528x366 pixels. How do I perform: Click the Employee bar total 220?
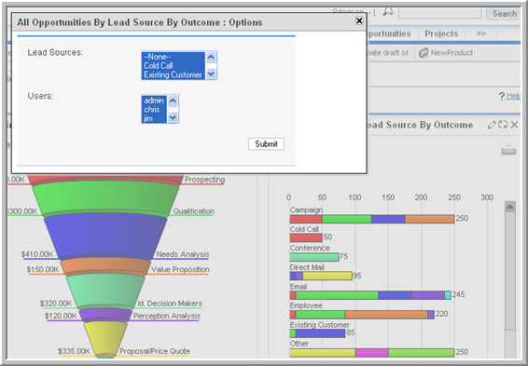click(441, 314)
